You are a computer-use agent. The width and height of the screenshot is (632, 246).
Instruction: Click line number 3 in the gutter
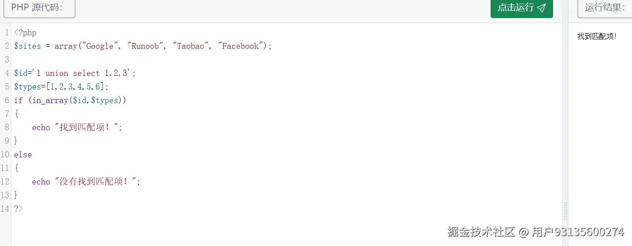click(6, 60)
